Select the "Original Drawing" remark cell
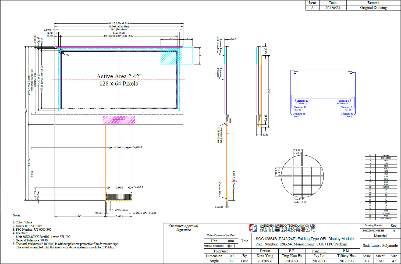The height and width of the screenshot is (264, 401). tap(373, 8)
